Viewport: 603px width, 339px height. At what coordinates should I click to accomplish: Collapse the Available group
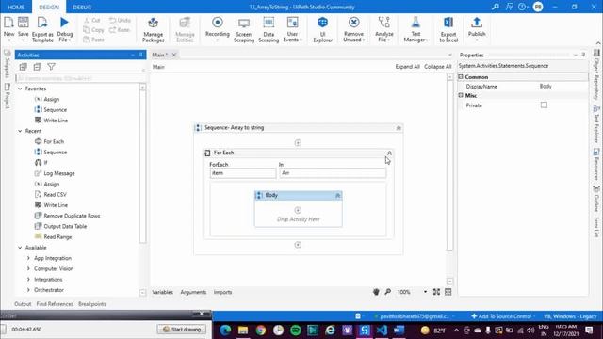(20, 248)
